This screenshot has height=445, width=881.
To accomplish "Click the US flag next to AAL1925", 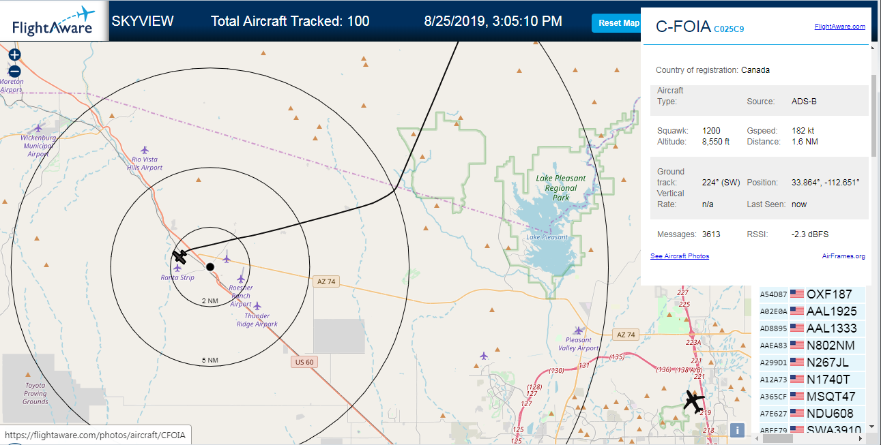I will point(796,311).
